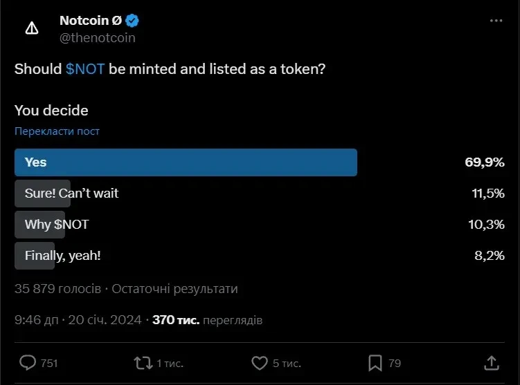Click the repost arrows icon
The image size is (520, 385).
click(x=143, y=363)
